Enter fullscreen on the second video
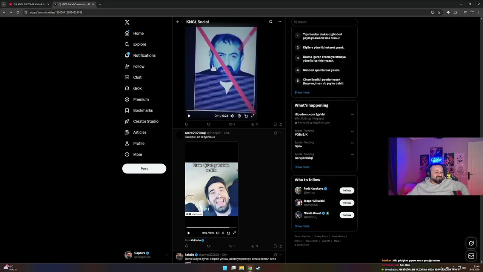The image size is (483, 272). click(x=234, y=233)
